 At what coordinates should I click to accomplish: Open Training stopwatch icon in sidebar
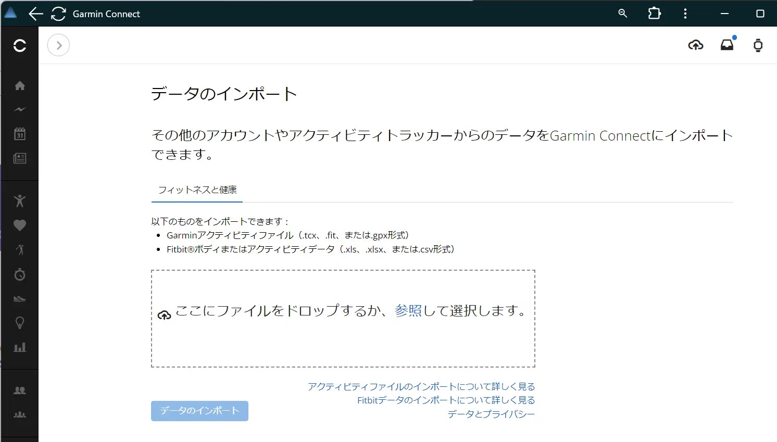(x=20, y=274)
